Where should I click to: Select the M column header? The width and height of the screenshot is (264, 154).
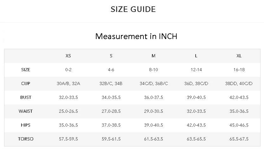154,56
